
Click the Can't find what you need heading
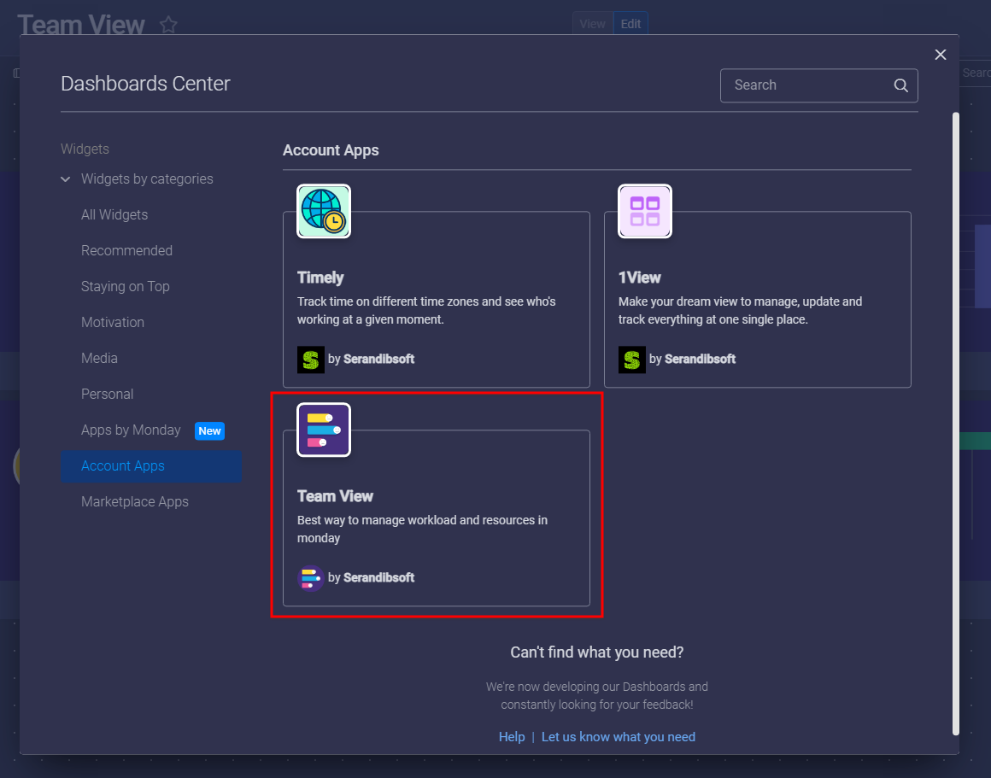[597, 652]
